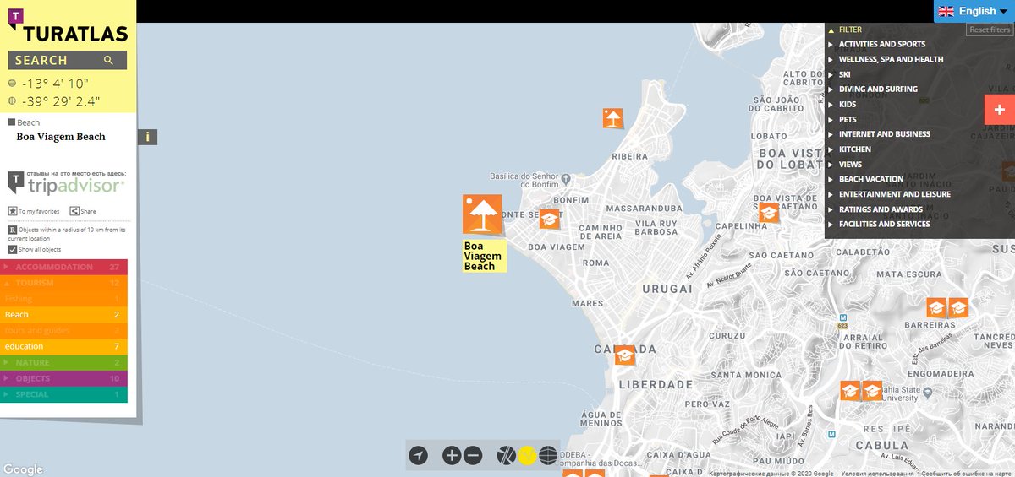Image resolution: width=1015 pixels, height=477 pixels.
Task: Expand the Objects category
Action: (63, 378)
